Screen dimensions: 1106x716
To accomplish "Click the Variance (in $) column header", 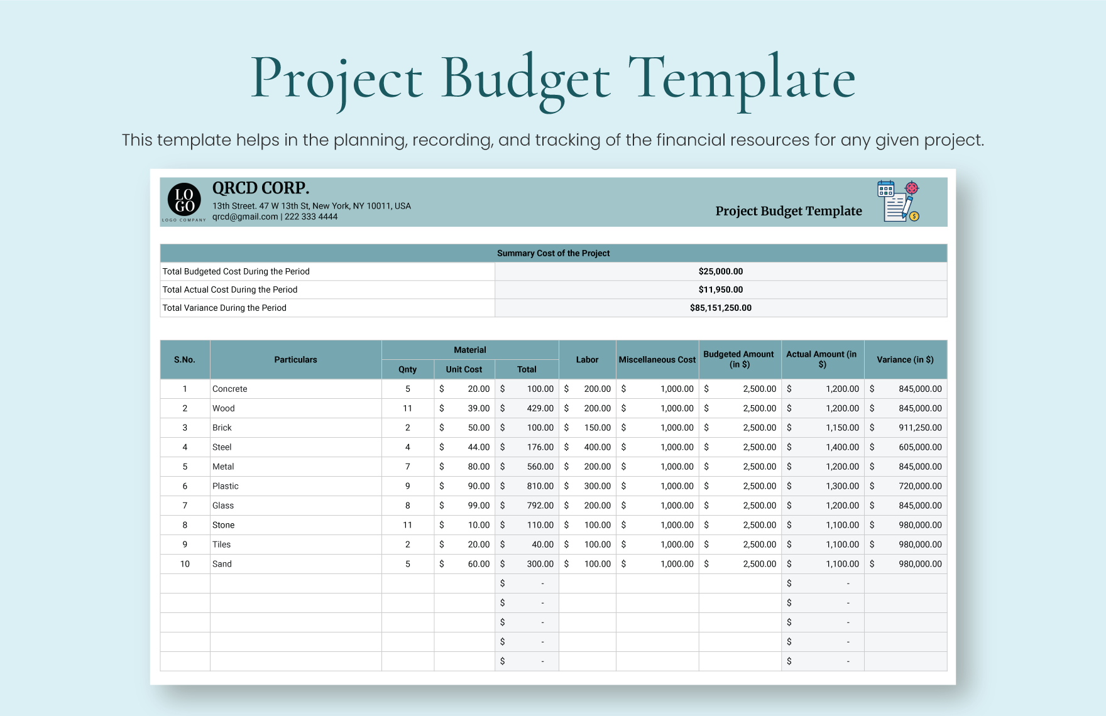I will [x=905, y=360].
